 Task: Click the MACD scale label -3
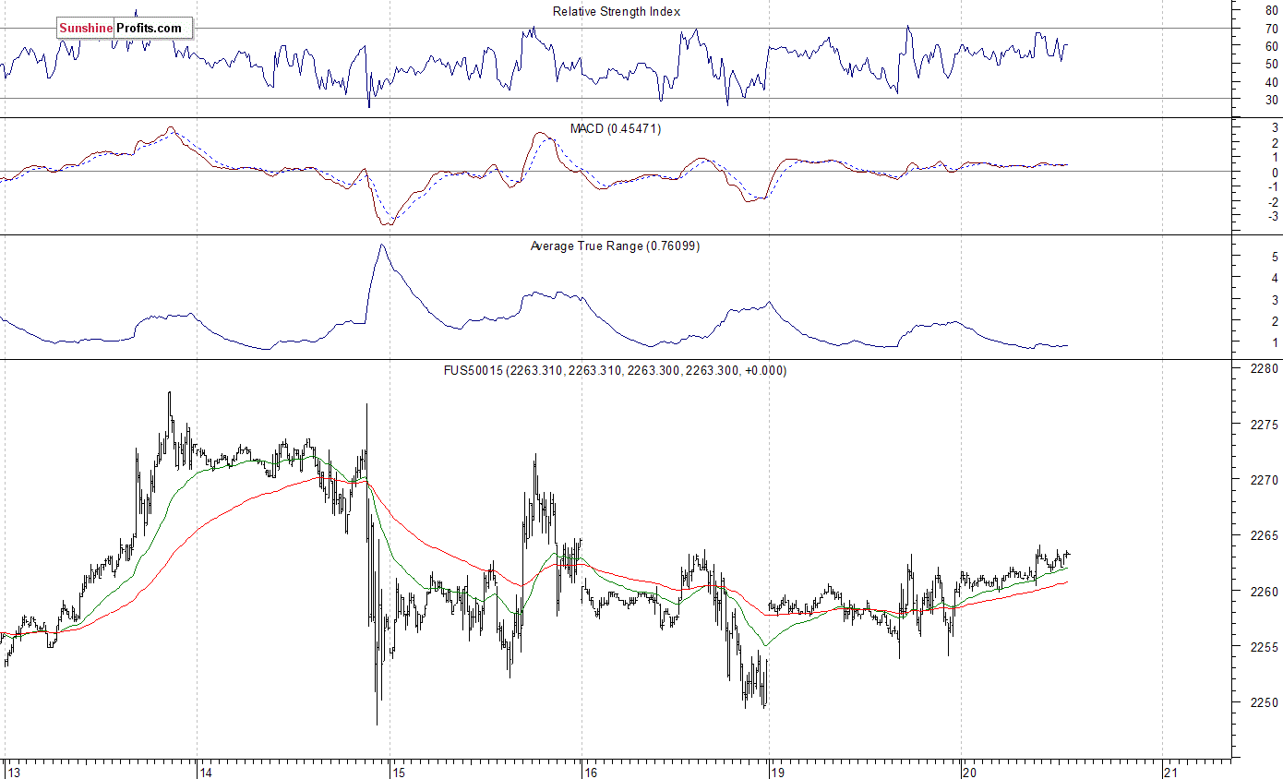click(x=1272, y=217)
